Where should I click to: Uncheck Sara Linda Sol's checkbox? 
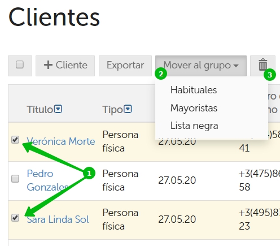tap(15, 218)
